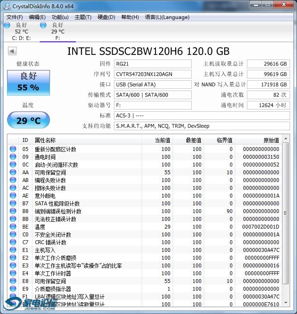This screenshot has width=297, height=314.
Task: Open the 主题(T) menu
Action: pos(83,17)
